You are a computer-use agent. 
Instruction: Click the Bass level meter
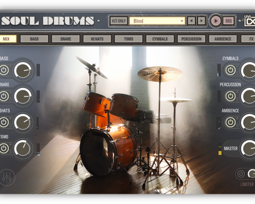pos(38,70)
